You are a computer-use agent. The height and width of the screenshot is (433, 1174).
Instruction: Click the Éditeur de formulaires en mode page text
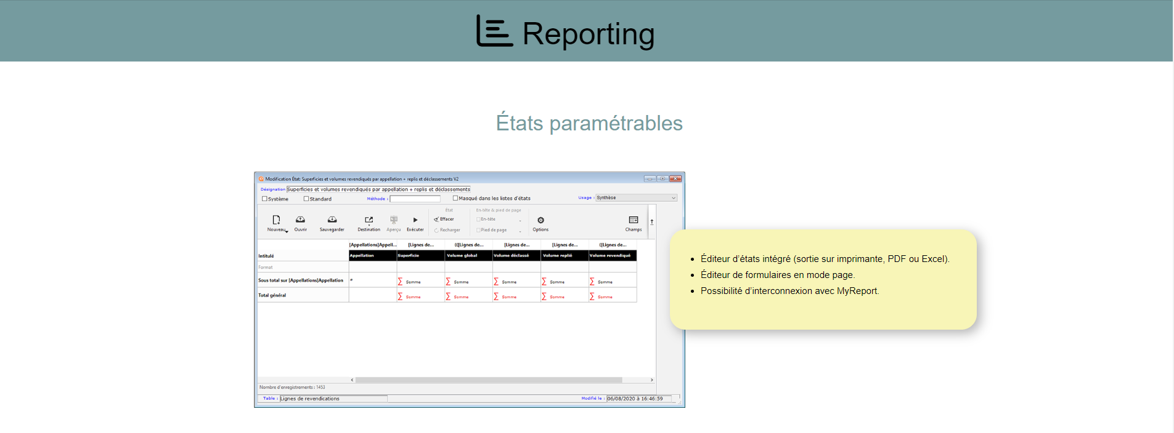pos(778,275)
